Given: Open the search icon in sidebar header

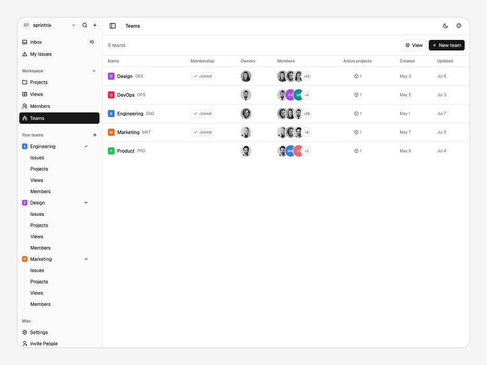Looking at the screenshot, I should pyautogui.click(x=84, y=25).
